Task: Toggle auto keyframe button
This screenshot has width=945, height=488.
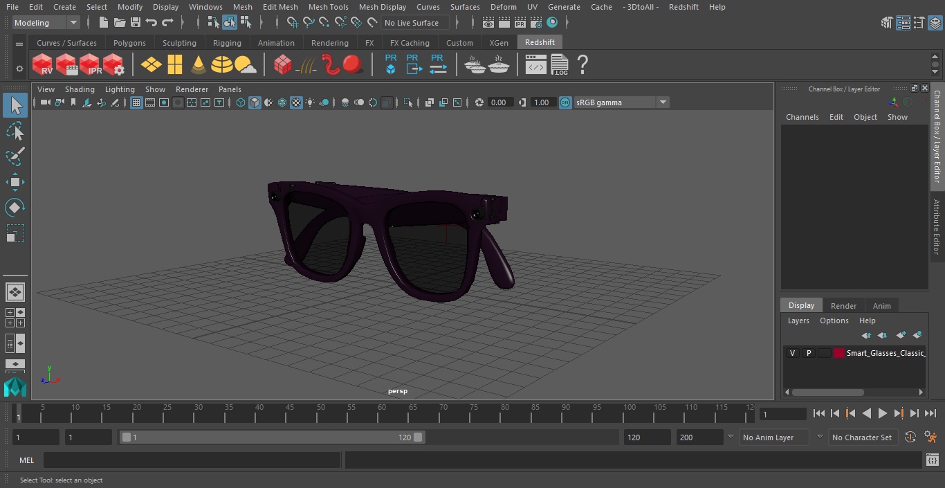Action: click(x=910, y=437)
